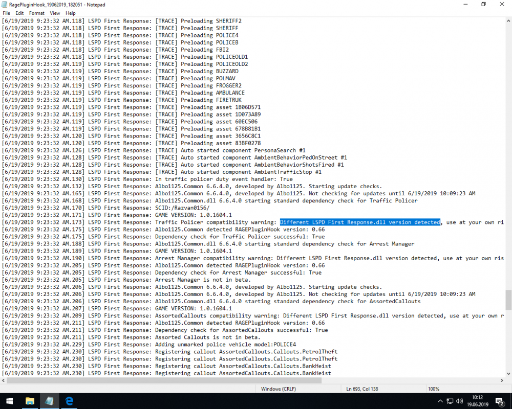Click the highlighted 'Different LSPD First Response.dll' text

click(360, 222)
